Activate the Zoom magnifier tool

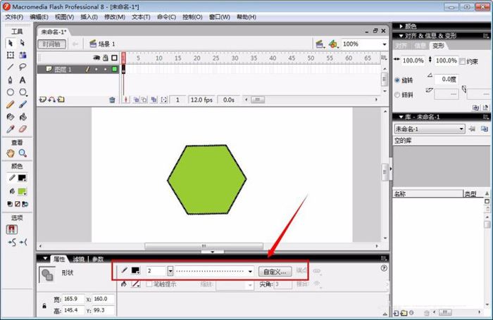23,153
